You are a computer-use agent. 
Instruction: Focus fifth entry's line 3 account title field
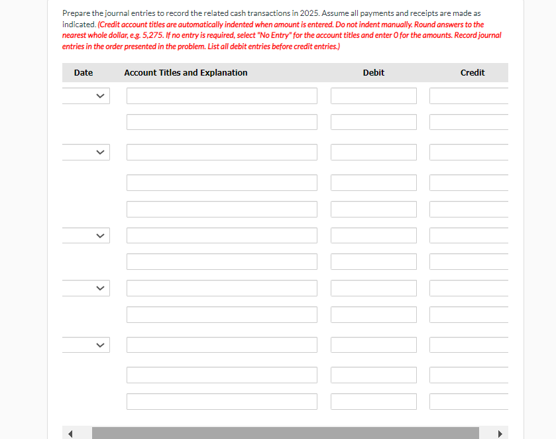(x=222, y=402)
